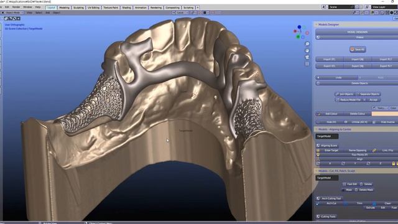Screen dimensions: 398x224
Task: Click the Separate Objects button
Action: tap(369, 94)
